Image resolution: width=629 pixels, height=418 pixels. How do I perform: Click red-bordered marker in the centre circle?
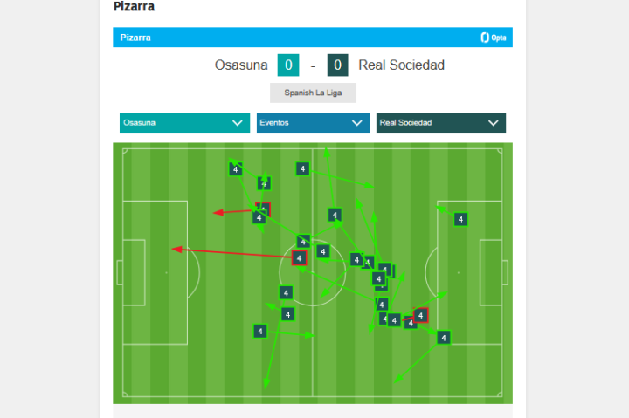(300, 258)
